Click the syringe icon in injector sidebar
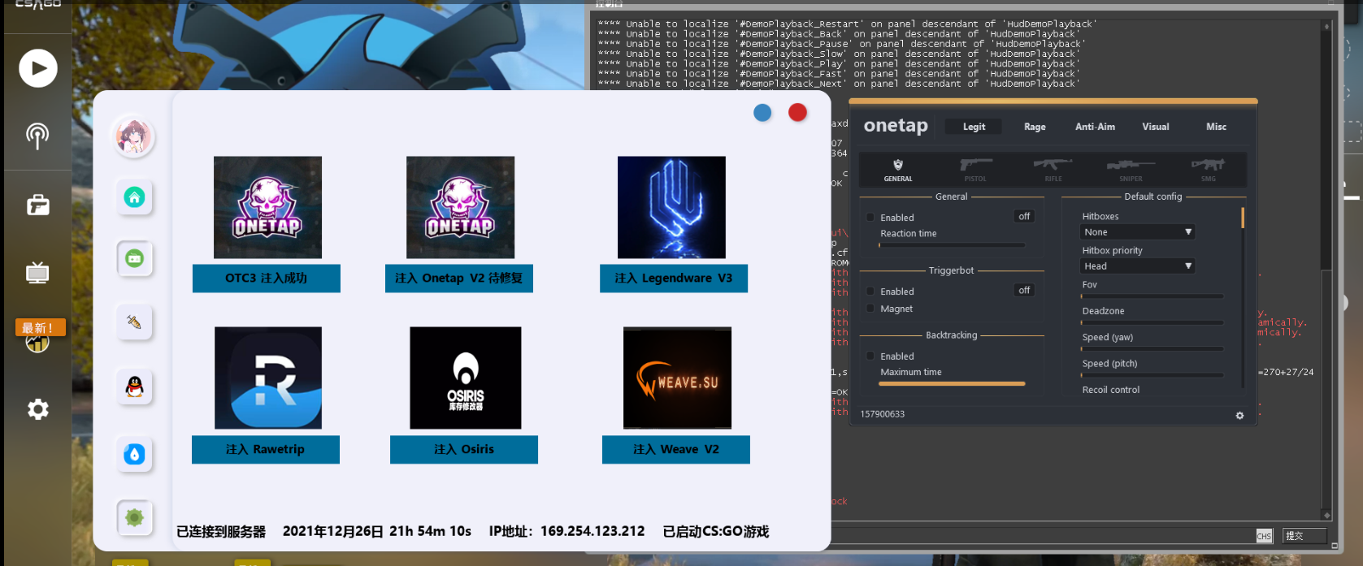Screen dimensions: 1363x566 (x=135, y=322)
